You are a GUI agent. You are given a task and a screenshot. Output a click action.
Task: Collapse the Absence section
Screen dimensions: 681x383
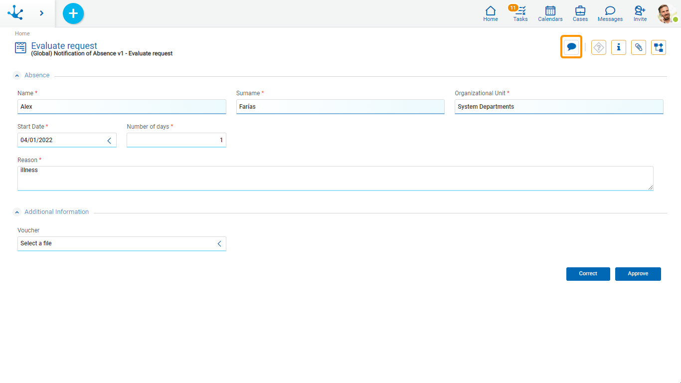17,76
